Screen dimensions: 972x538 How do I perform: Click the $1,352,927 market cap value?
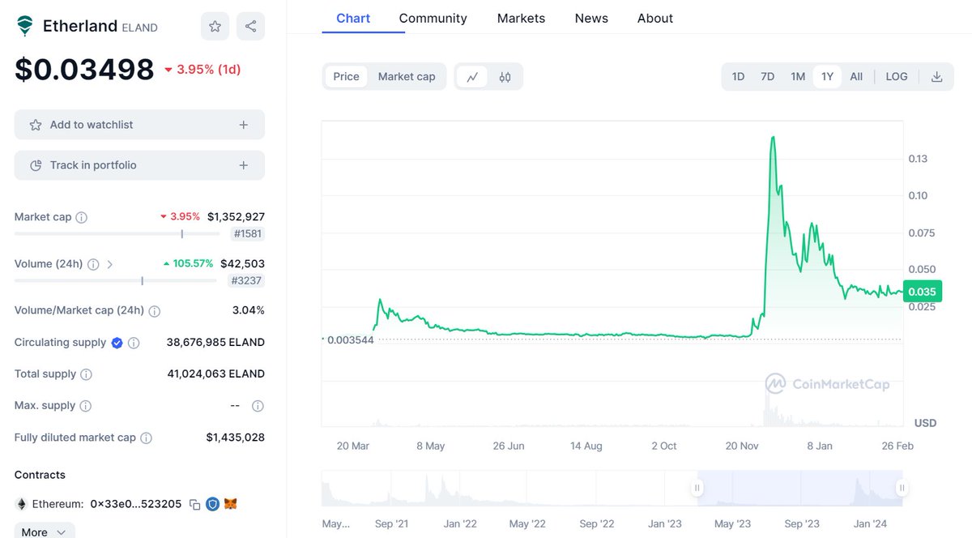pyautogui.click(x=236, y=217)
